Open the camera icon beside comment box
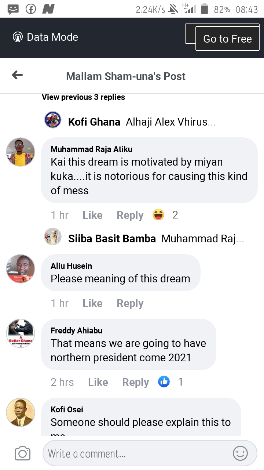The width and height of the screenshot is (264, 470). (x=22, y=453)
